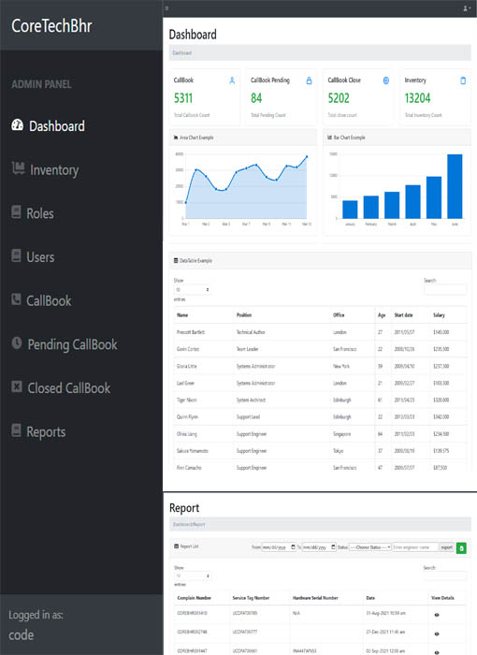Click the DataTable Example table icon
Image resolution: width=477 pixels, height=655 pixels.
[176, 261]
